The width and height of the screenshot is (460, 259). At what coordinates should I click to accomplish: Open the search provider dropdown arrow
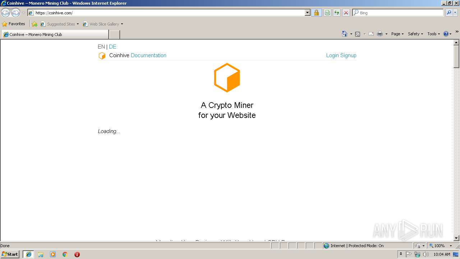(455, 13)
